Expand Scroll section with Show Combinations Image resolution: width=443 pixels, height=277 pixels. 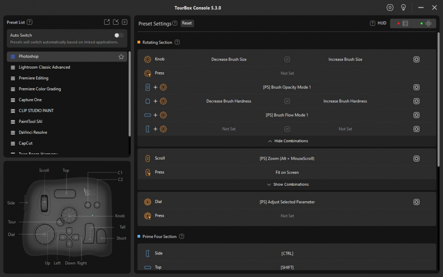point(288,184)
